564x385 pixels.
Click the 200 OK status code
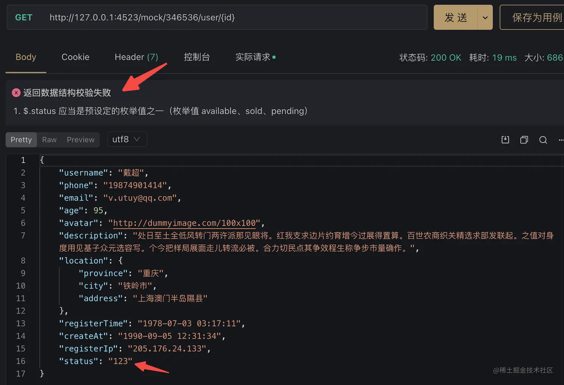(x=446, y=57)
